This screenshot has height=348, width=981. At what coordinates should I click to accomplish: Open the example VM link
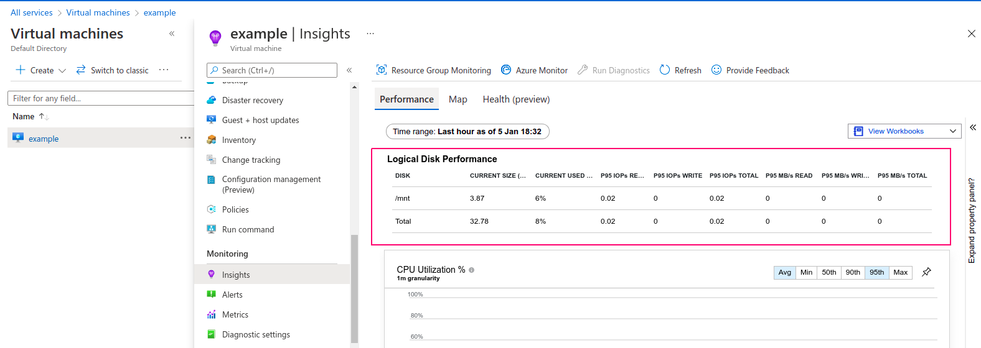[x=44, y=139]
